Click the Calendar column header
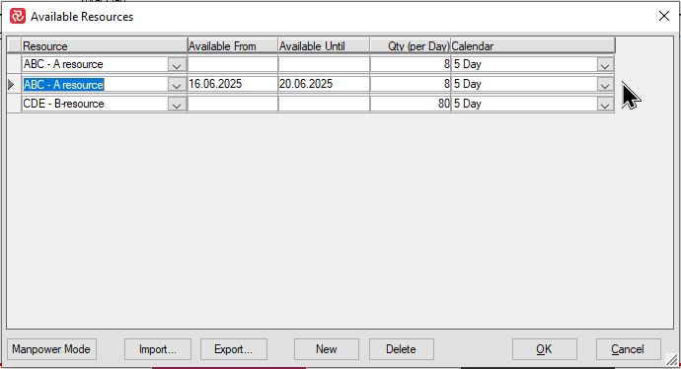The image size is (681, 369). 533,46
